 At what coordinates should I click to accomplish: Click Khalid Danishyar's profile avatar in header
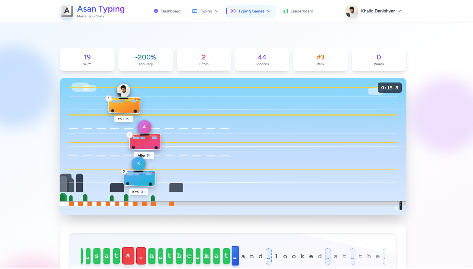click(x=352, y=11)
